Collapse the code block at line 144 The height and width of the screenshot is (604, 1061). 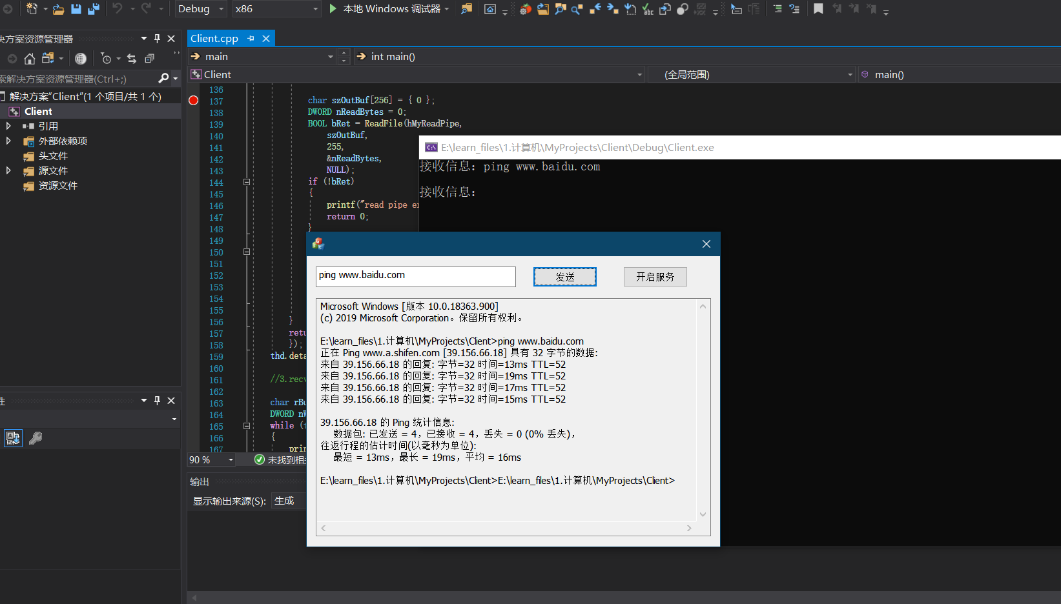247,182
